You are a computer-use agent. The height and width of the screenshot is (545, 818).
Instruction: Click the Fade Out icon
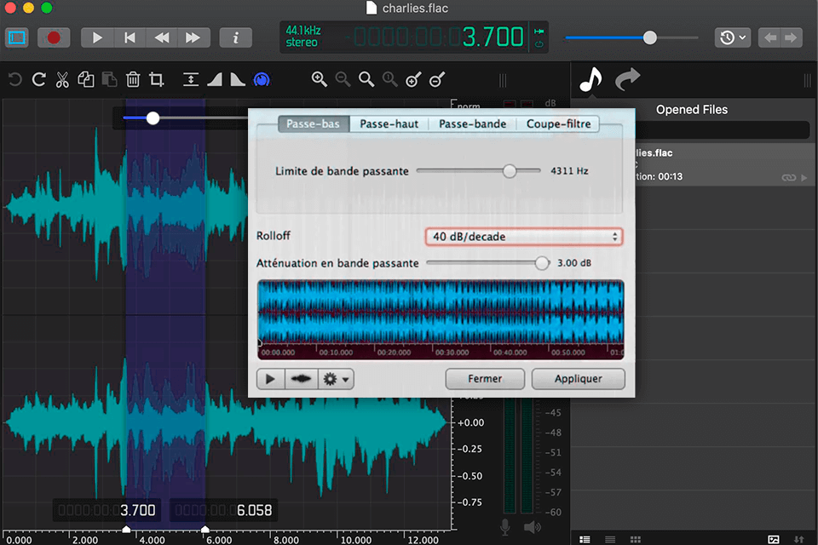pos(238,79)
